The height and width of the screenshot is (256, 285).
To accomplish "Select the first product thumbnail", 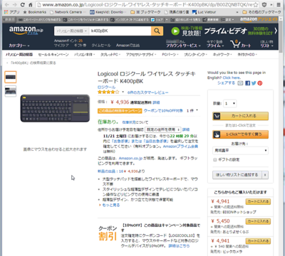I will pyautogui.click(x=11, y=77).
